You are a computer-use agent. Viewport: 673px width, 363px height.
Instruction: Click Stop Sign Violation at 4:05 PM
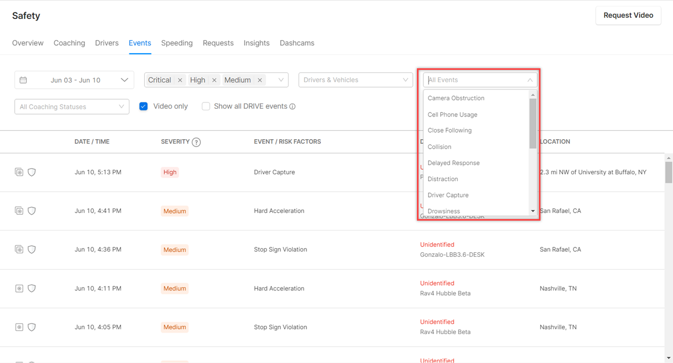tap(280, 327)
